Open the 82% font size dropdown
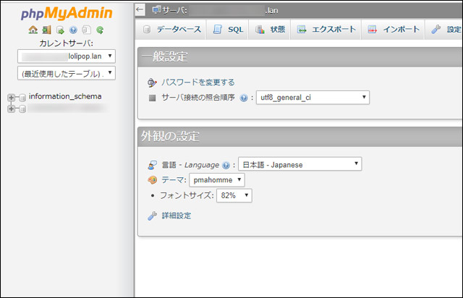The width and height of the screenshot is (463, 298). 234,195
